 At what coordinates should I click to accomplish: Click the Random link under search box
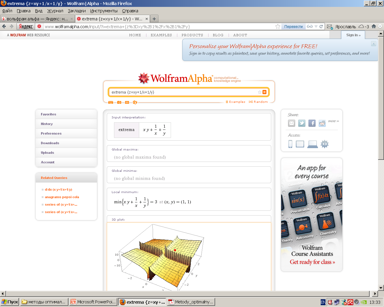pos(258,102)
